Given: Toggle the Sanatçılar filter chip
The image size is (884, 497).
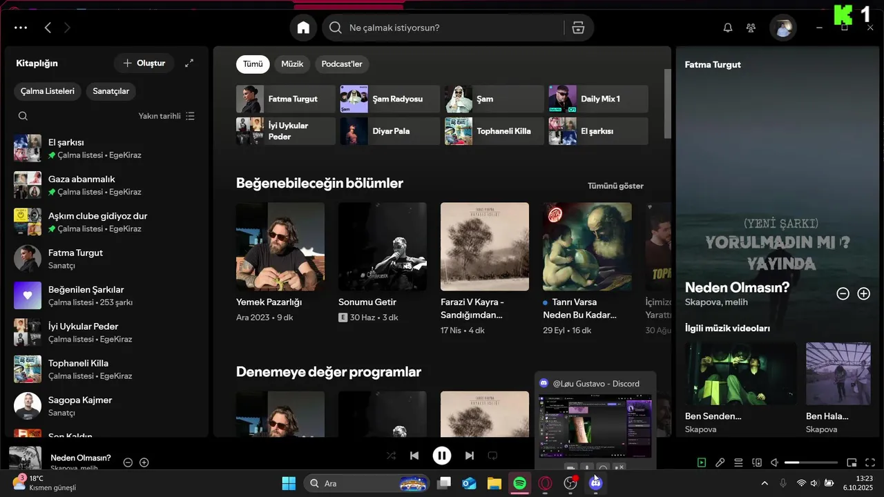Looking at the screenshot, I should pos(111,91).
